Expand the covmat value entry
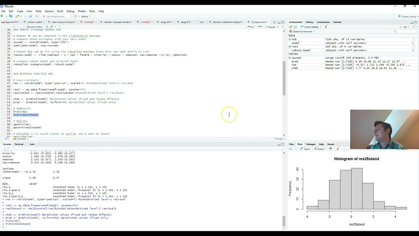 coord(290,58)
